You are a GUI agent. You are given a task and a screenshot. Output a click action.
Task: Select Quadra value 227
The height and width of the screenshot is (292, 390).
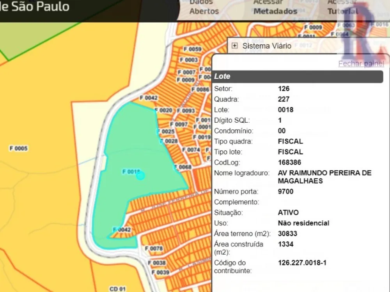coord(284,99)
